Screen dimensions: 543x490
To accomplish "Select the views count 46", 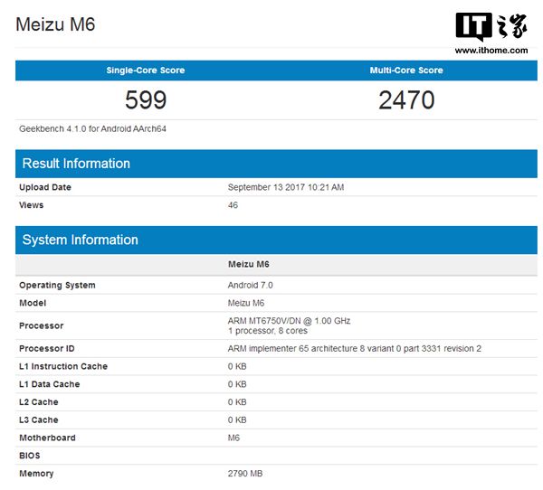I will point(233,205).
